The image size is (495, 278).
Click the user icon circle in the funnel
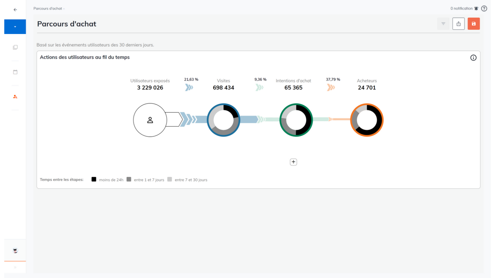click(x=150, y=120)
